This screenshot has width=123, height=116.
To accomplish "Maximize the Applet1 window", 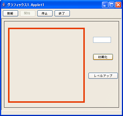I will [x=112, y=5].
